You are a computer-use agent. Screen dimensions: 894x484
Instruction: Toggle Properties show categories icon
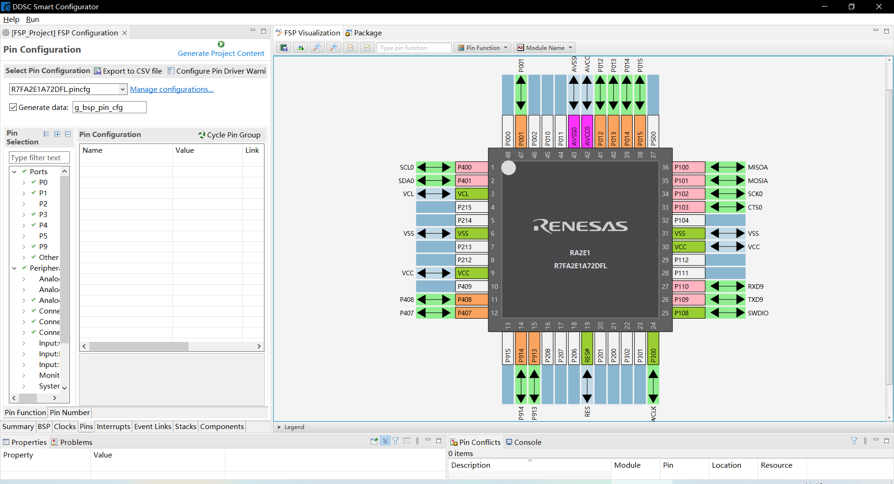tap(386, 441)
